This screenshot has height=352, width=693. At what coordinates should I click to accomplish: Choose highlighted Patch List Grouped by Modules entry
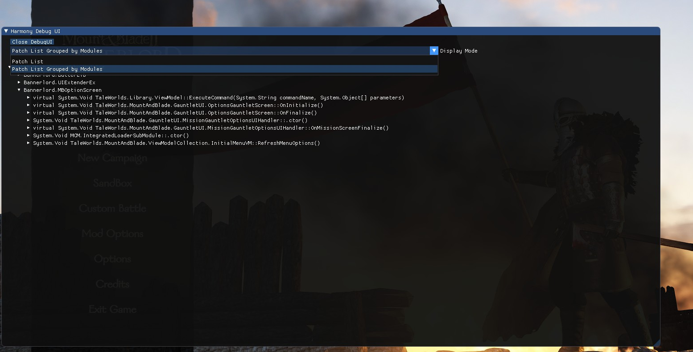[224, 69]
